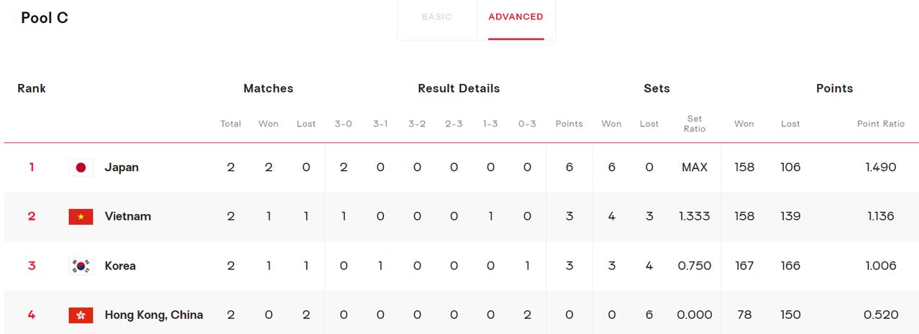Click Korea's 1.006 point ratio value
Screen dimensions: 919x334
tap(881, 266)
